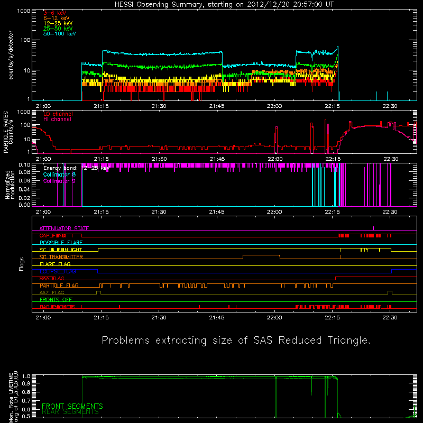Select the POSSIBLE_FLARE flag label
423x423 pixels.
[61, 243]
